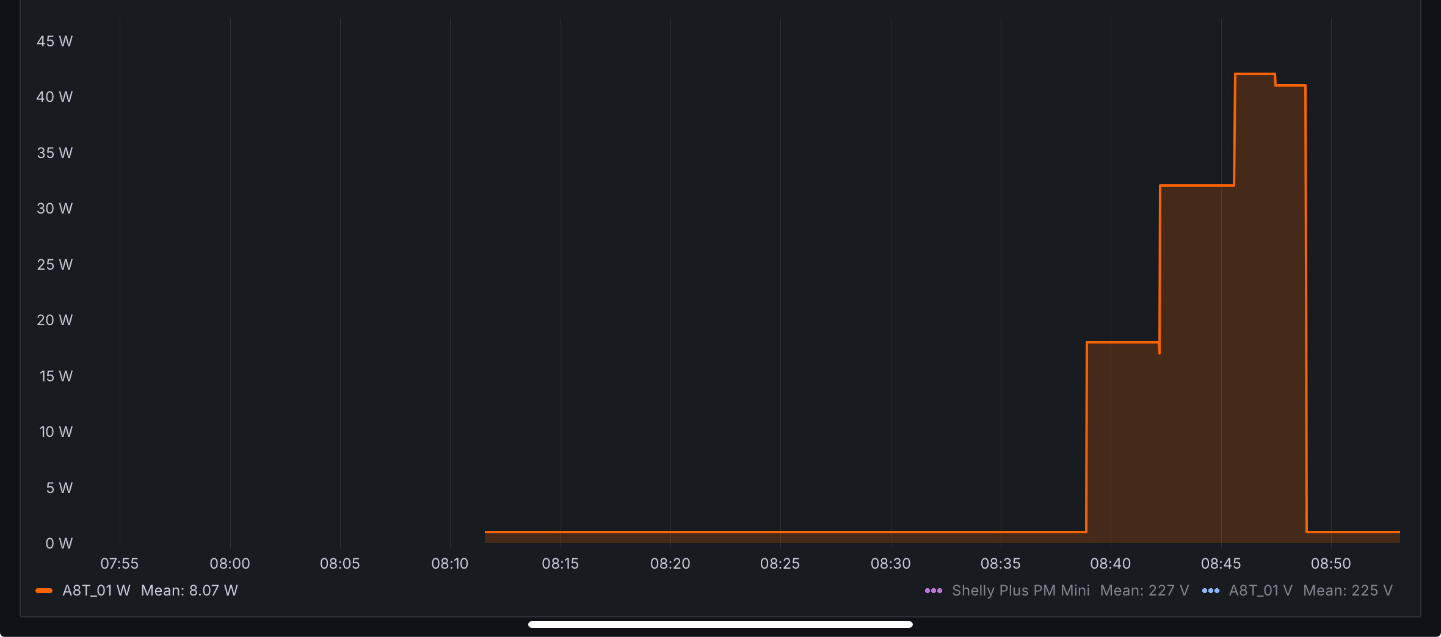
Task: Click the 40 W y-axis label
Action: tap(55, 97)
